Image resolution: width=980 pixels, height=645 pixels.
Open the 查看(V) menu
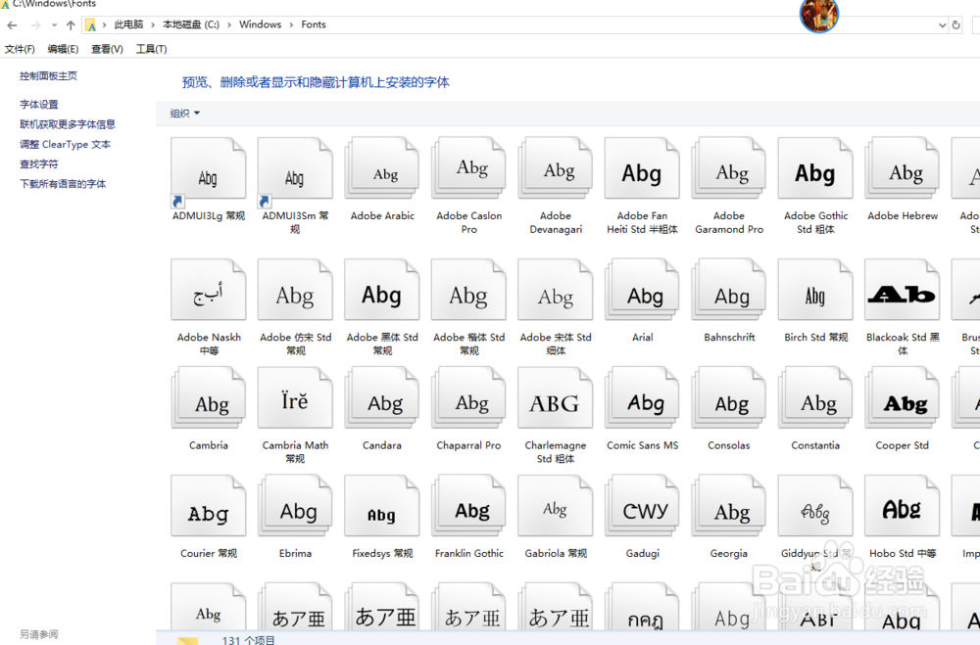(107, 49)
